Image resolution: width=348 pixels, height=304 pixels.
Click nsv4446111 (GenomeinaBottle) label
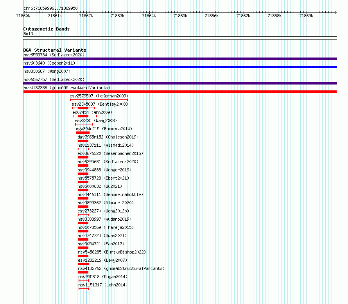point(110,194)
